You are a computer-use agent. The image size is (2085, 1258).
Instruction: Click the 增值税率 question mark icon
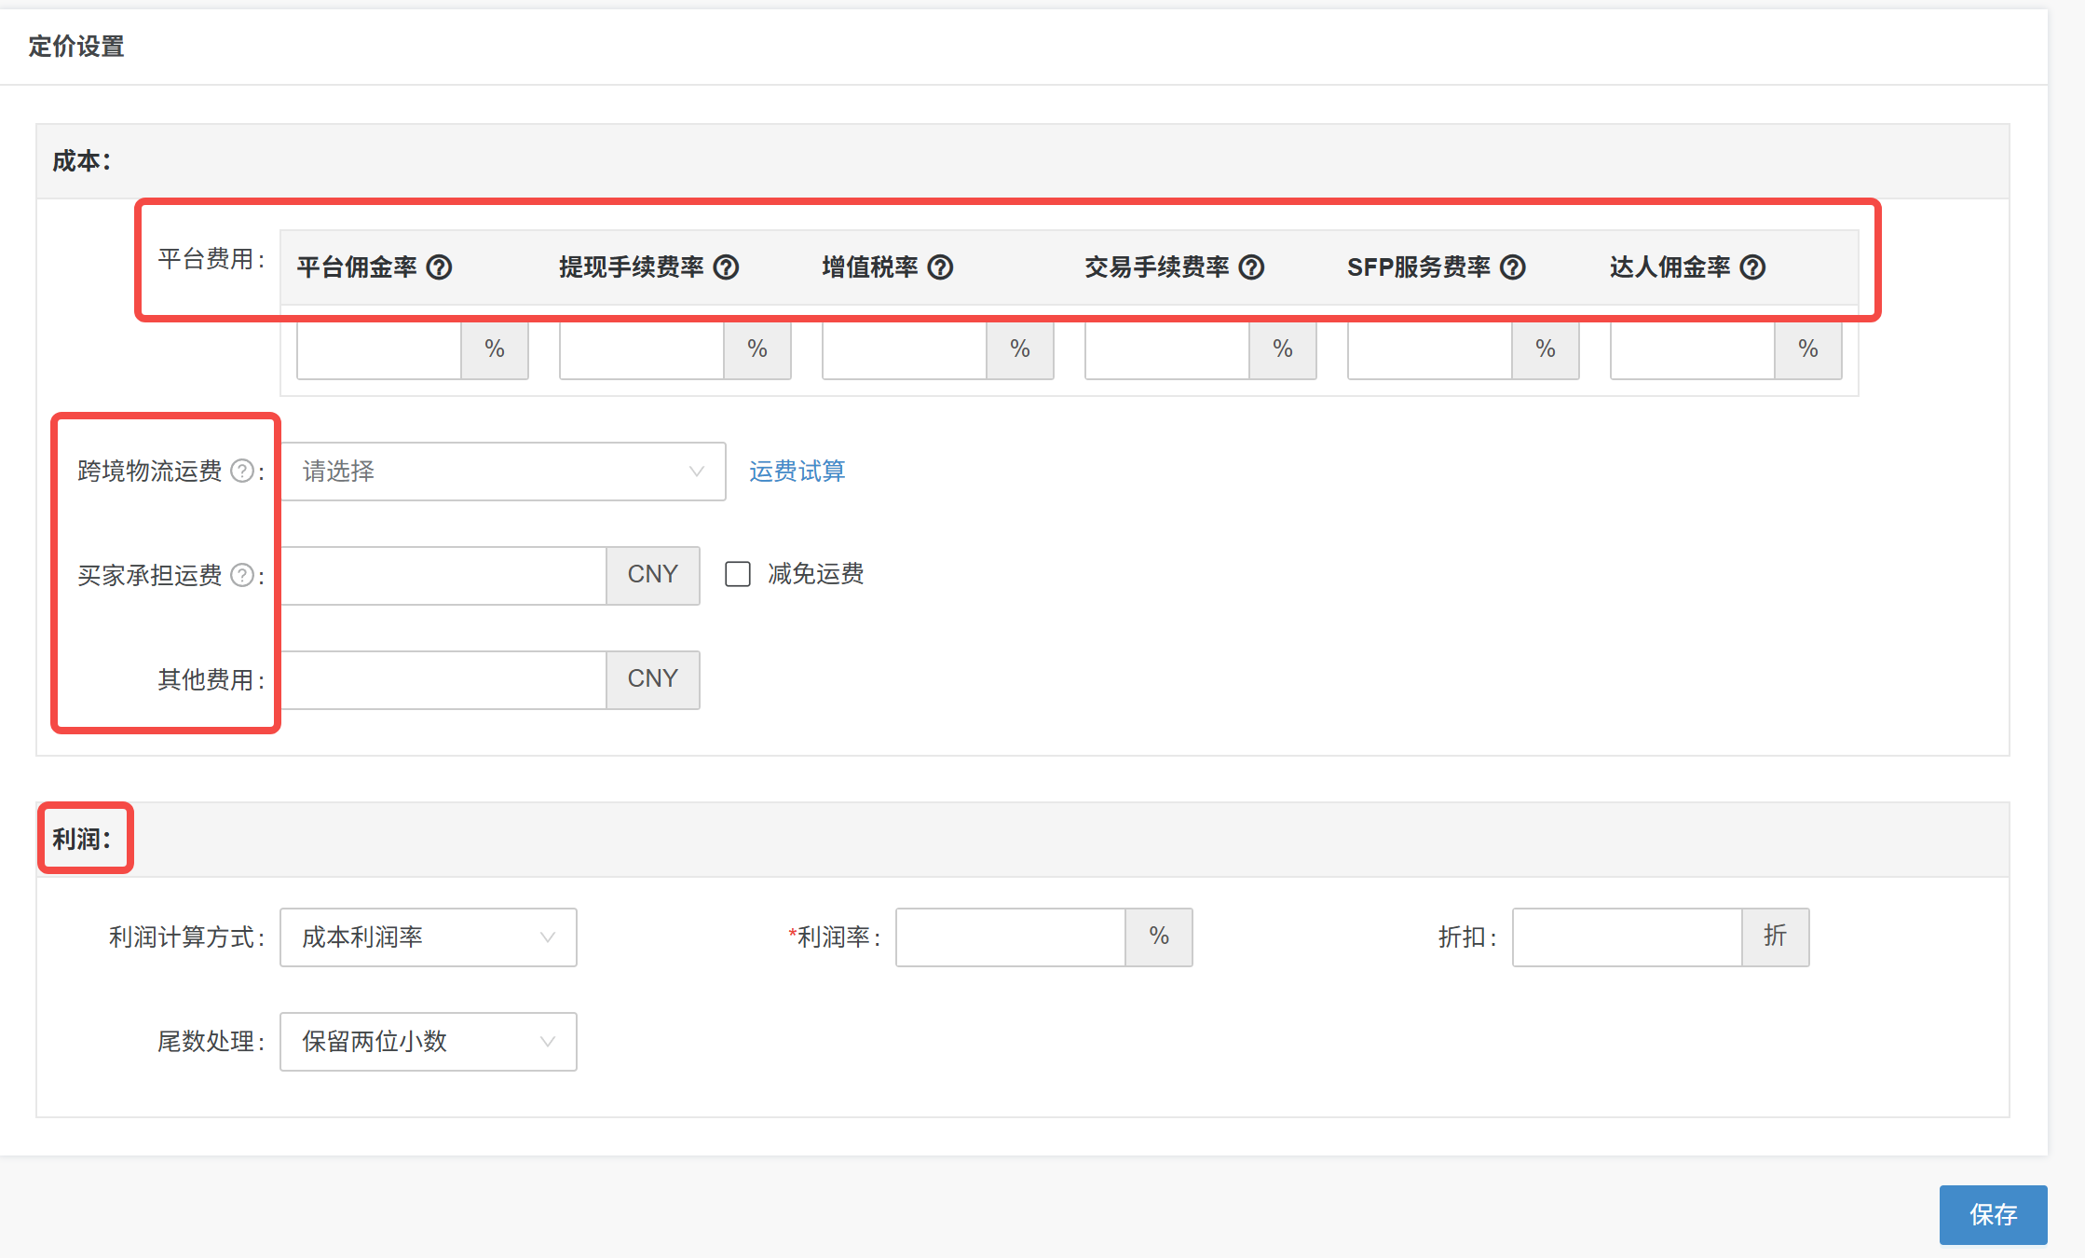coord(940,267)
